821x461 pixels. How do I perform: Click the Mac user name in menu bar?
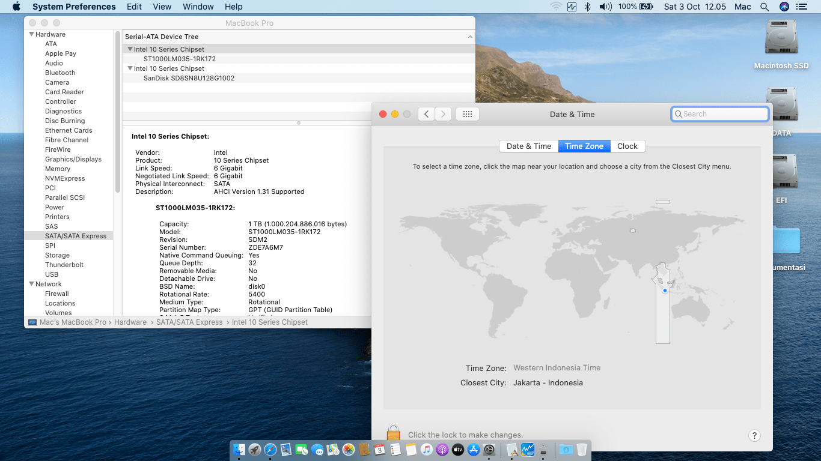click(x=743, y=7)
